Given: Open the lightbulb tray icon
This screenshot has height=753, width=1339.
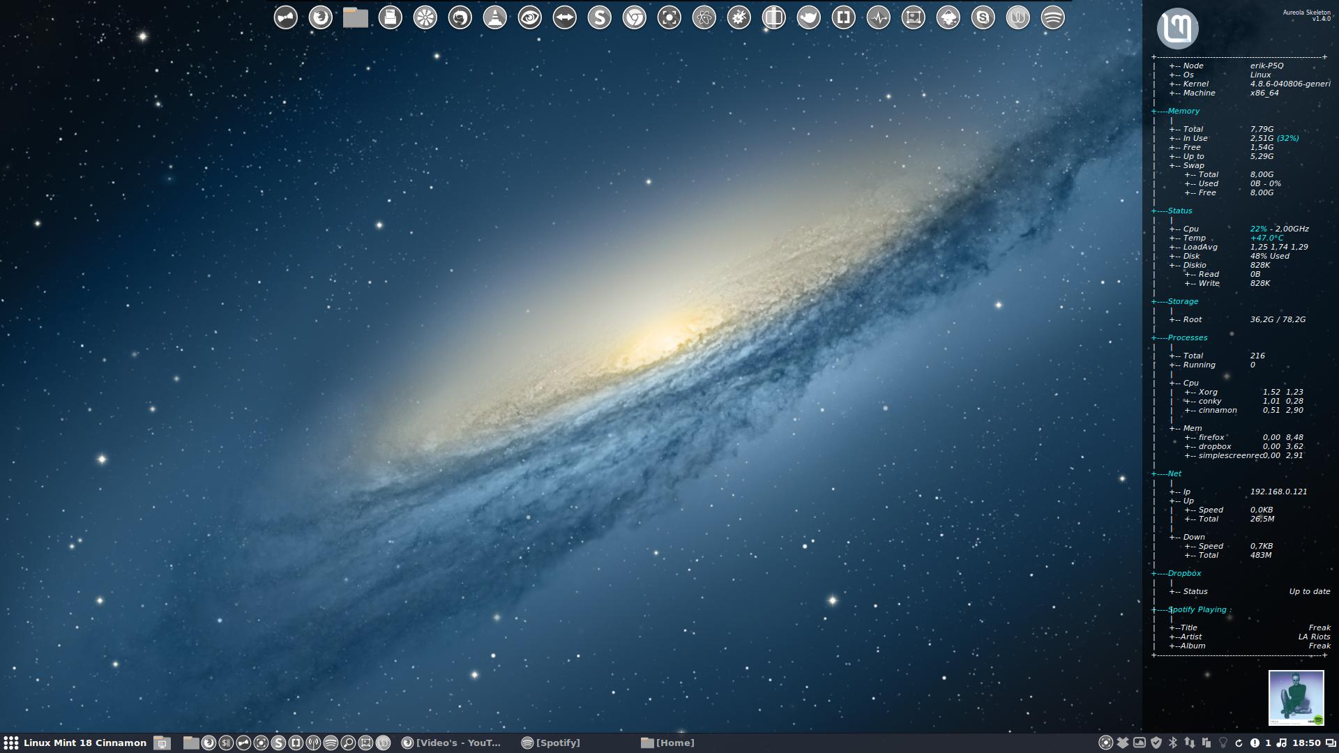Looking at the screenshot, I should tap(1223, 743).
